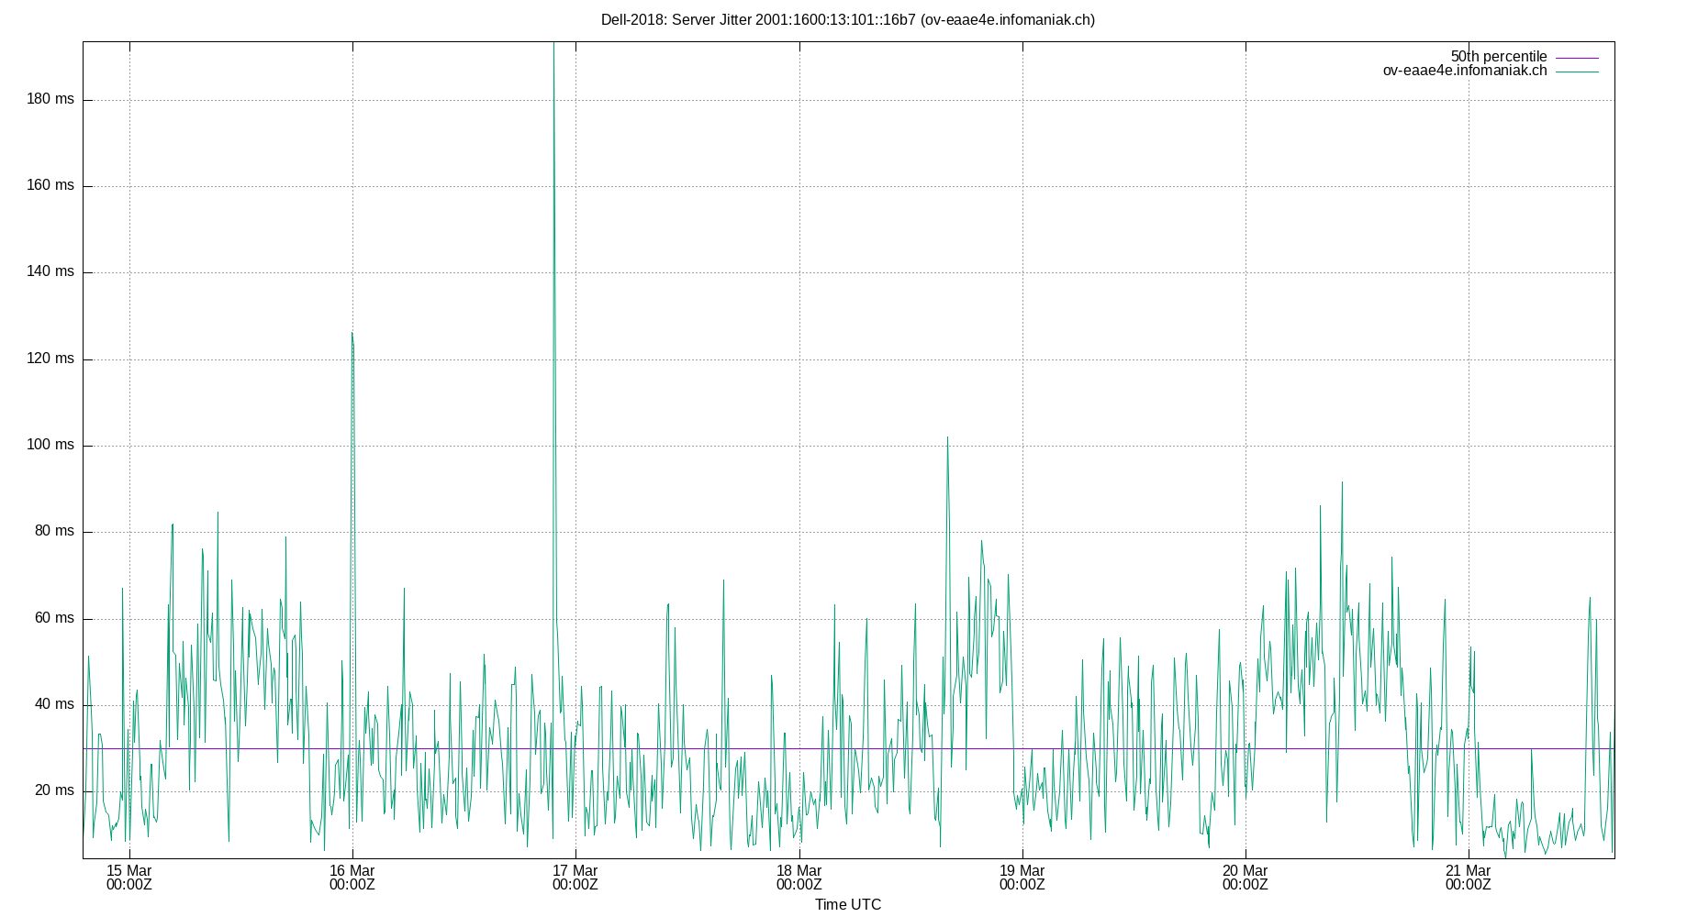Click the 100 ms spike before 19 Mar
Image resolution: width=1698 pixels, height=917 pixels.
coord(949,439)
